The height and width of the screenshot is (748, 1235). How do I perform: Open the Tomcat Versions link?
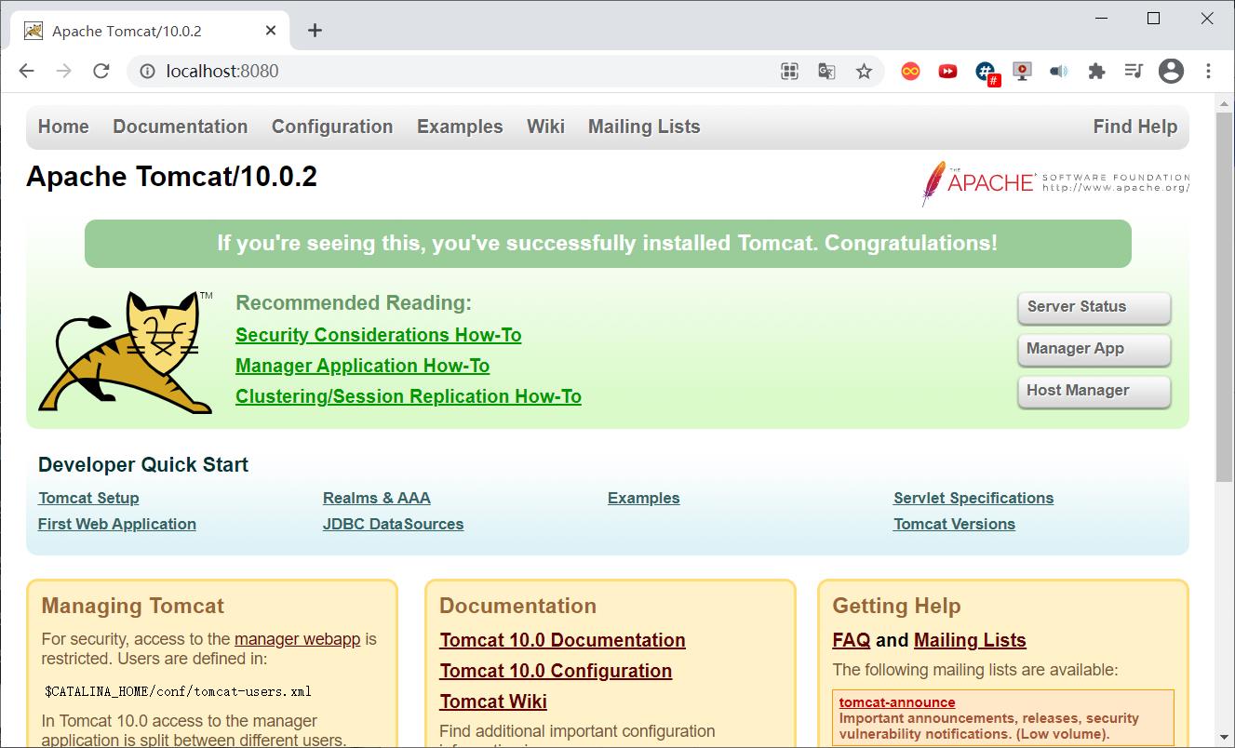[x=954, y=524]
